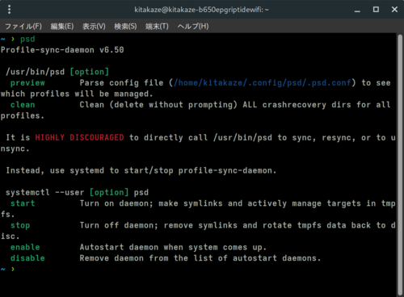This screenshot has width=404, height=297.
Task: Open the 表示(V) menu
Action: click(94, 27)
